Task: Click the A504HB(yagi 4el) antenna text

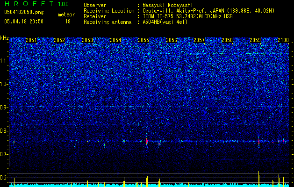Action: (x=165, y=22)
